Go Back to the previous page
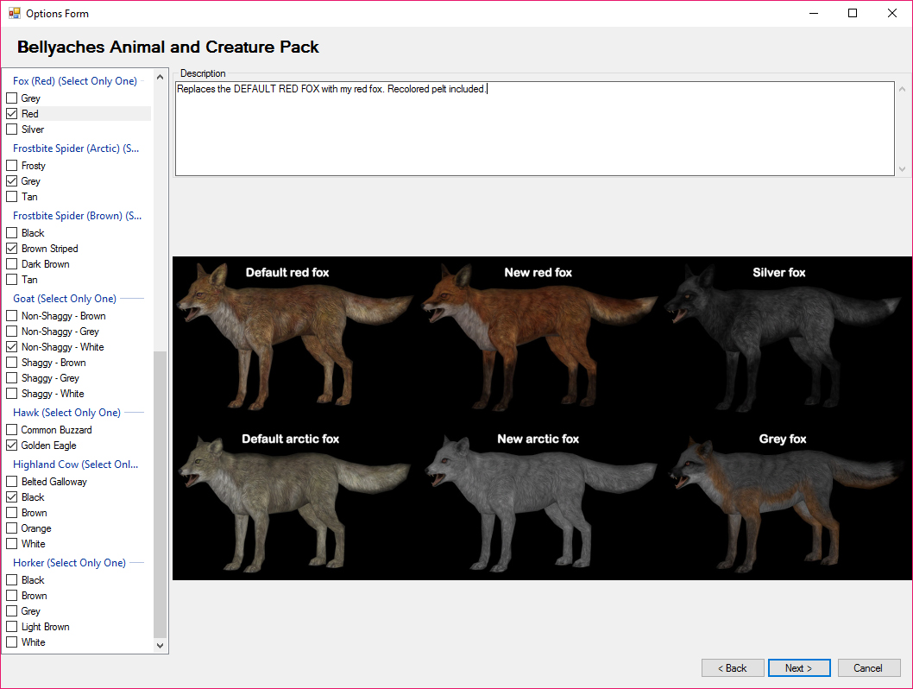This screenshot has width=913, height=689. click(x=733, y=668)
